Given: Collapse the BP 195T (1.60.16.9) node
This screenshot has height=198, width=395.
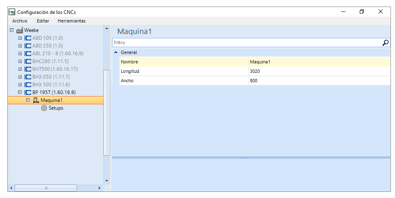Looking at the screenshot, I should point(20,92).
